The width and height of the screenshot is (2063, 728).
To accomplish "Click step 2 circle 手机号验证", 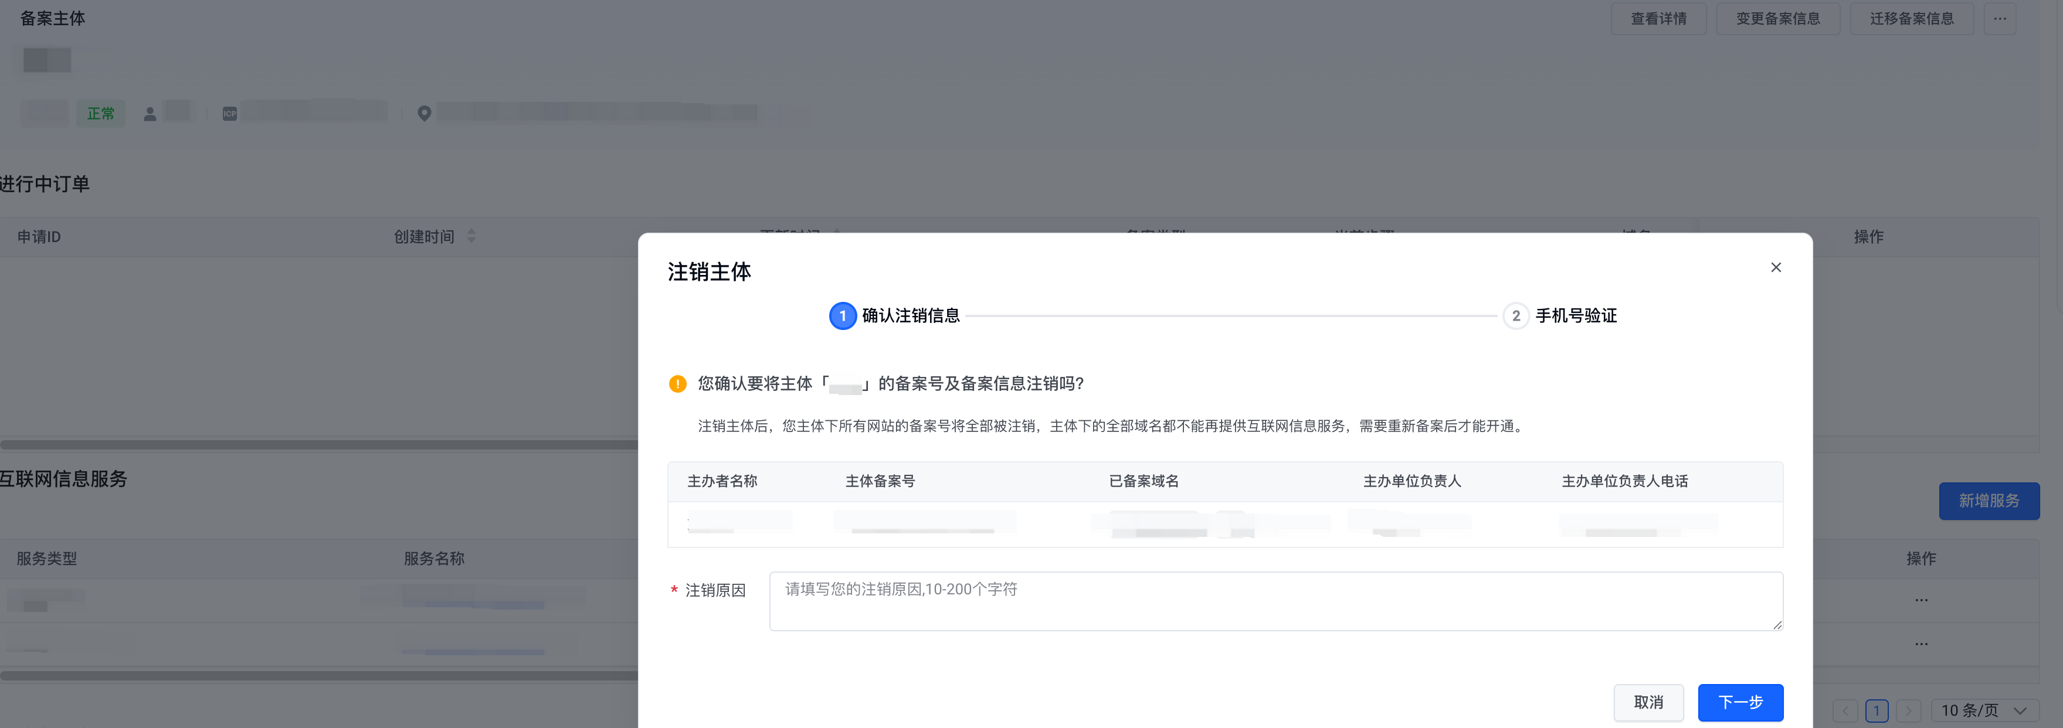I will (1515, 315).
